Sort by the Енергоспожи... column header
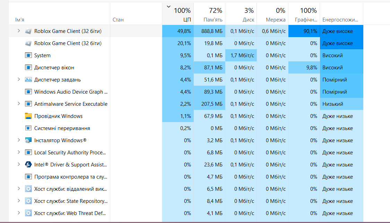 341,14
